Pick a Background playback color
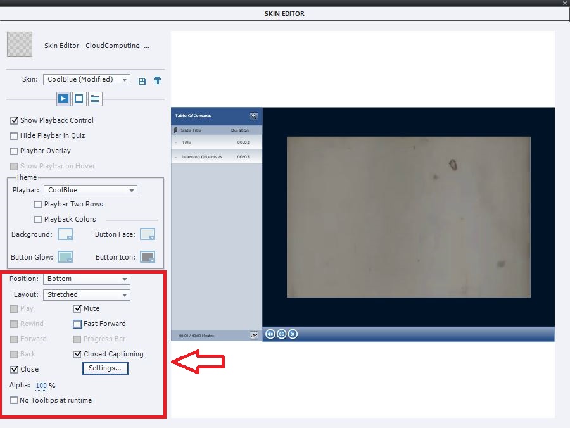 [65, 234]
